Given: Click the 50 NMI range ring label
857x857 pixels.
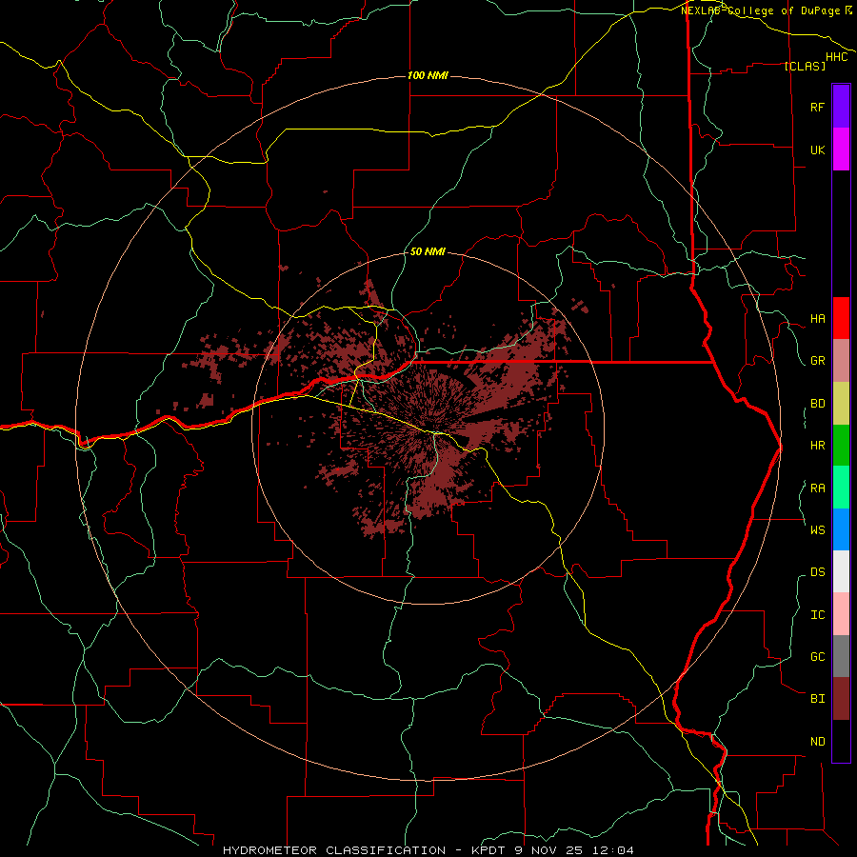Looking at the screenshot, I should (428, 251).
